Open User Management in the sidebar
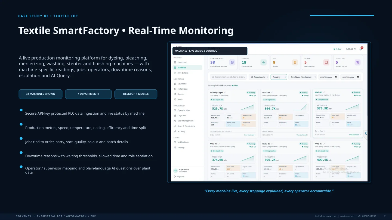392x220 pixels. coord(188,121)
